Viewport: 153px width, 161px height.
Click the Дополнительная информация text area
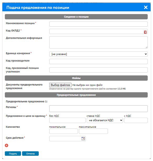(x=99, y=42)
